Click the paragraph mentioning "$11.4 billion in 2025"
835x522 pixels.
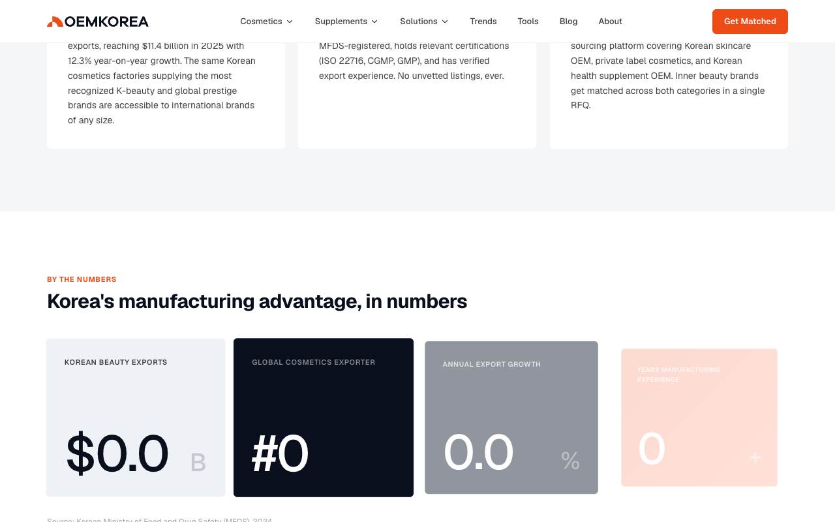point(163,83)
